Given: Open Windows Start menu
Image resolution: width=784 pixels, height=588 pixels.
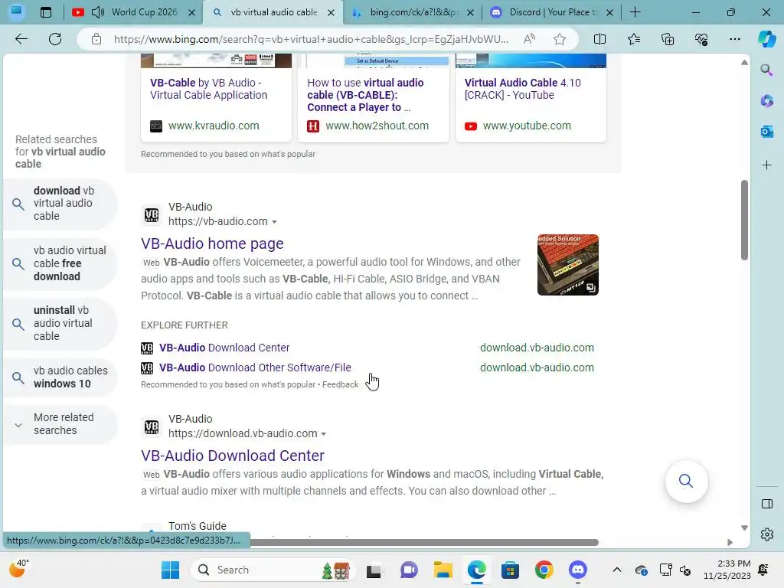Looking at the screenshot, I should point(170,570).
